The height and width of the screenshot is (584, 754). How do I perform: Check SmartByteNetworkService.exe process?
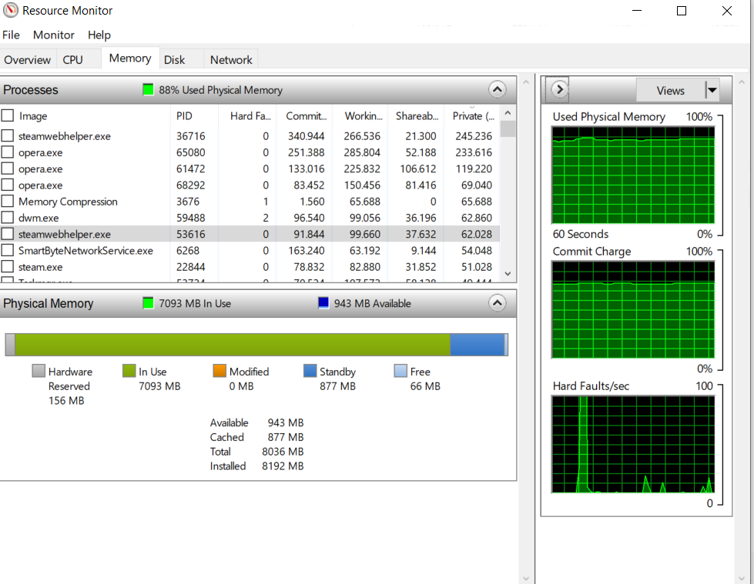point(7,250)
